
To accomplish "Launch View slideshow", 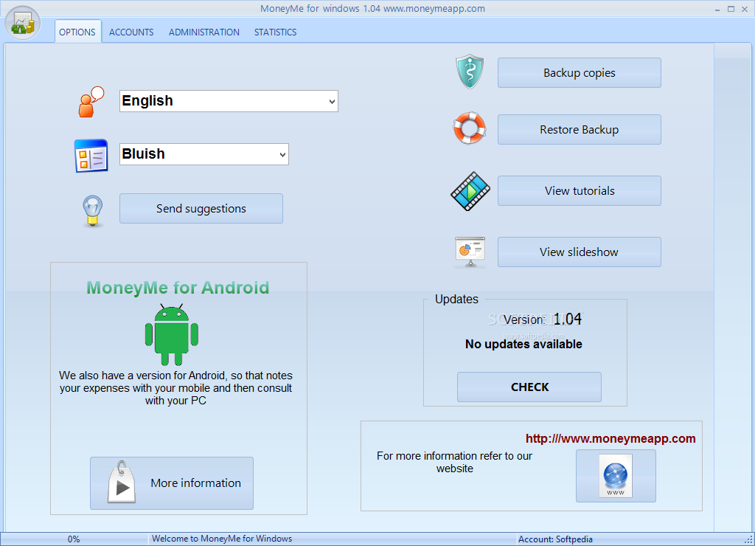I will click(580, 252).
